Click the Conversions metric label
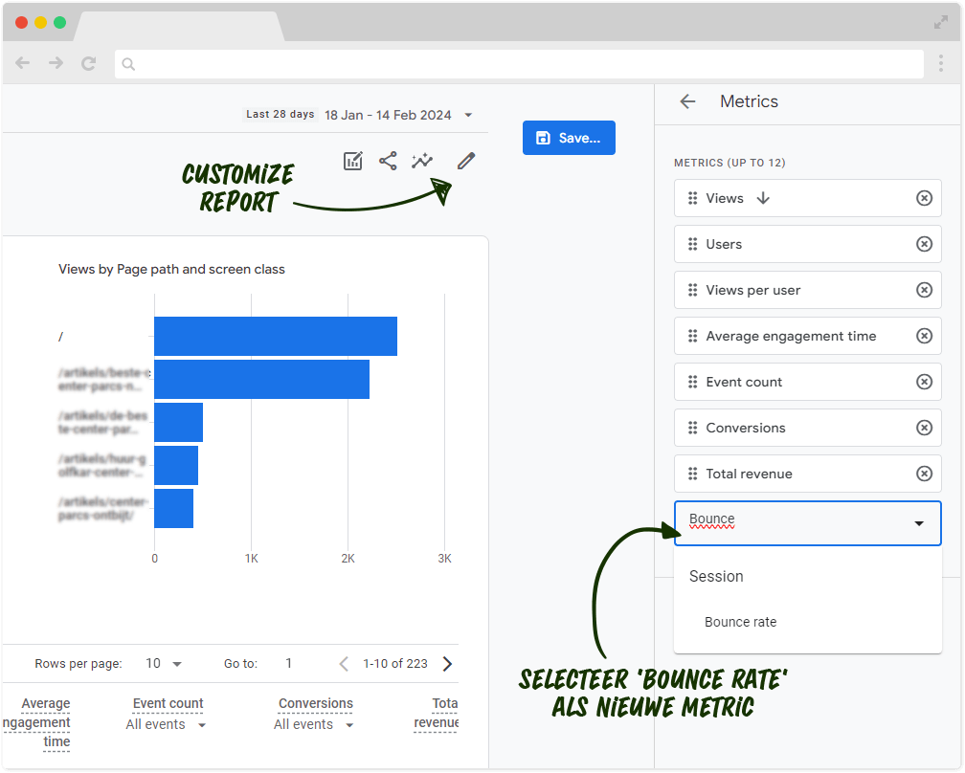The width and height of the screenshot is (965, 773). 745,428
